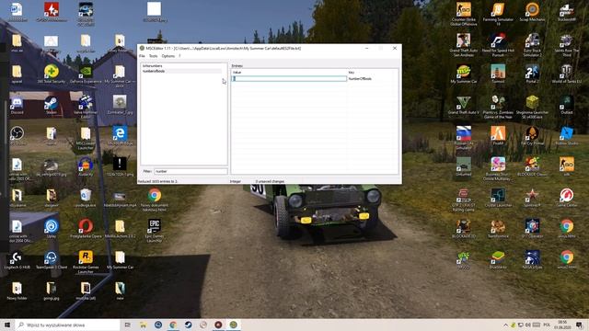Open Scrap Mechanic desktop shortcut
Viewport: 589px width, 331px height.
[532, 12]
